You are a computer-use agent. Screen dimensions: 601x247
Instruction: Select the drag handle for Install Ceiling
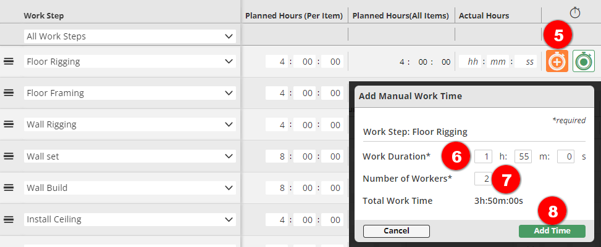9,219
